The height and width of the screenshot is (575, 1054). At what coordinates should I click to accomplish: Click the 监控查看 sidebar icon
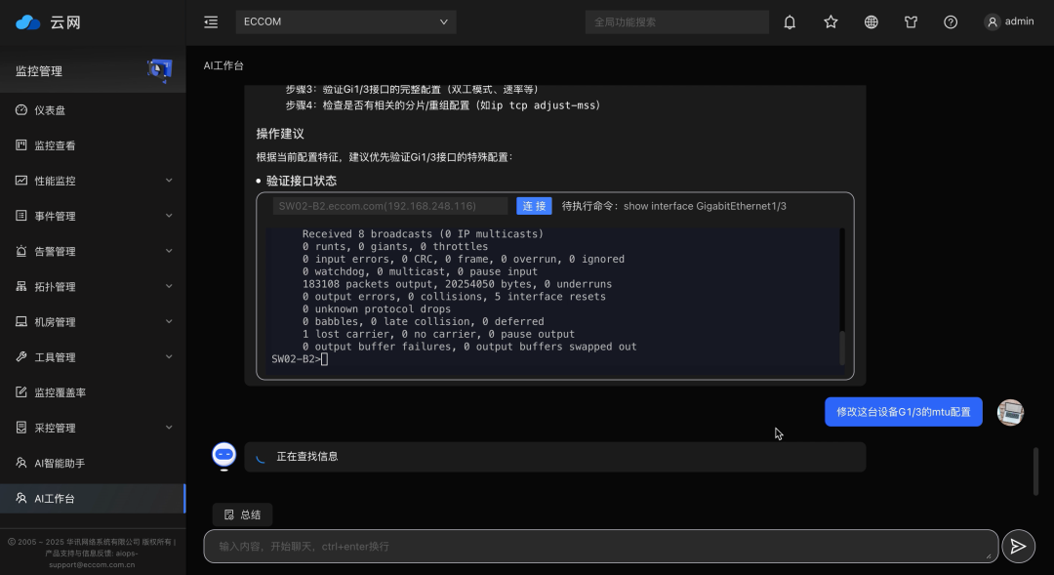pos(21,144)
